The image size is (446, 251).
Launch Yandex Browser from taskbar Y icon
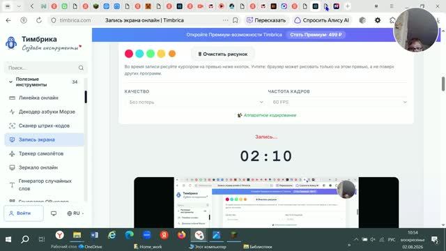[x=59, y=235]
